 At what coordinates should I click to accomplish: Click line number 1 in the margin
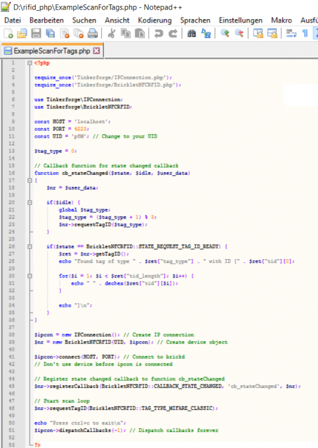pos(13,63)
